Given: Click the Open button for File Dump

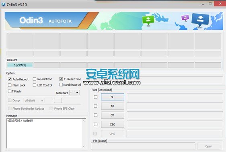Looking at the screenshot, I should coord(209,146).
